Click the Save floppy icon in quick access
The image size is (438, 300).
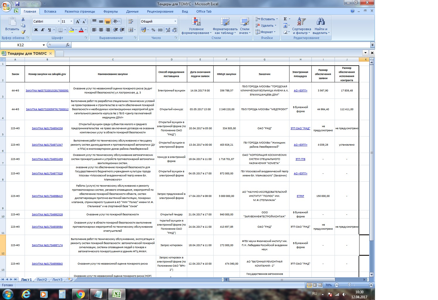pos(17,4)
